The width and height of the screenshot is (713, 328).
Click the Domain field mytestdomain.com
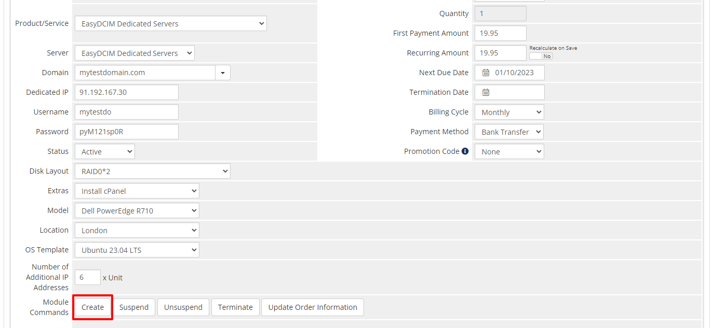pyautogui.click(x=145, y=73)
